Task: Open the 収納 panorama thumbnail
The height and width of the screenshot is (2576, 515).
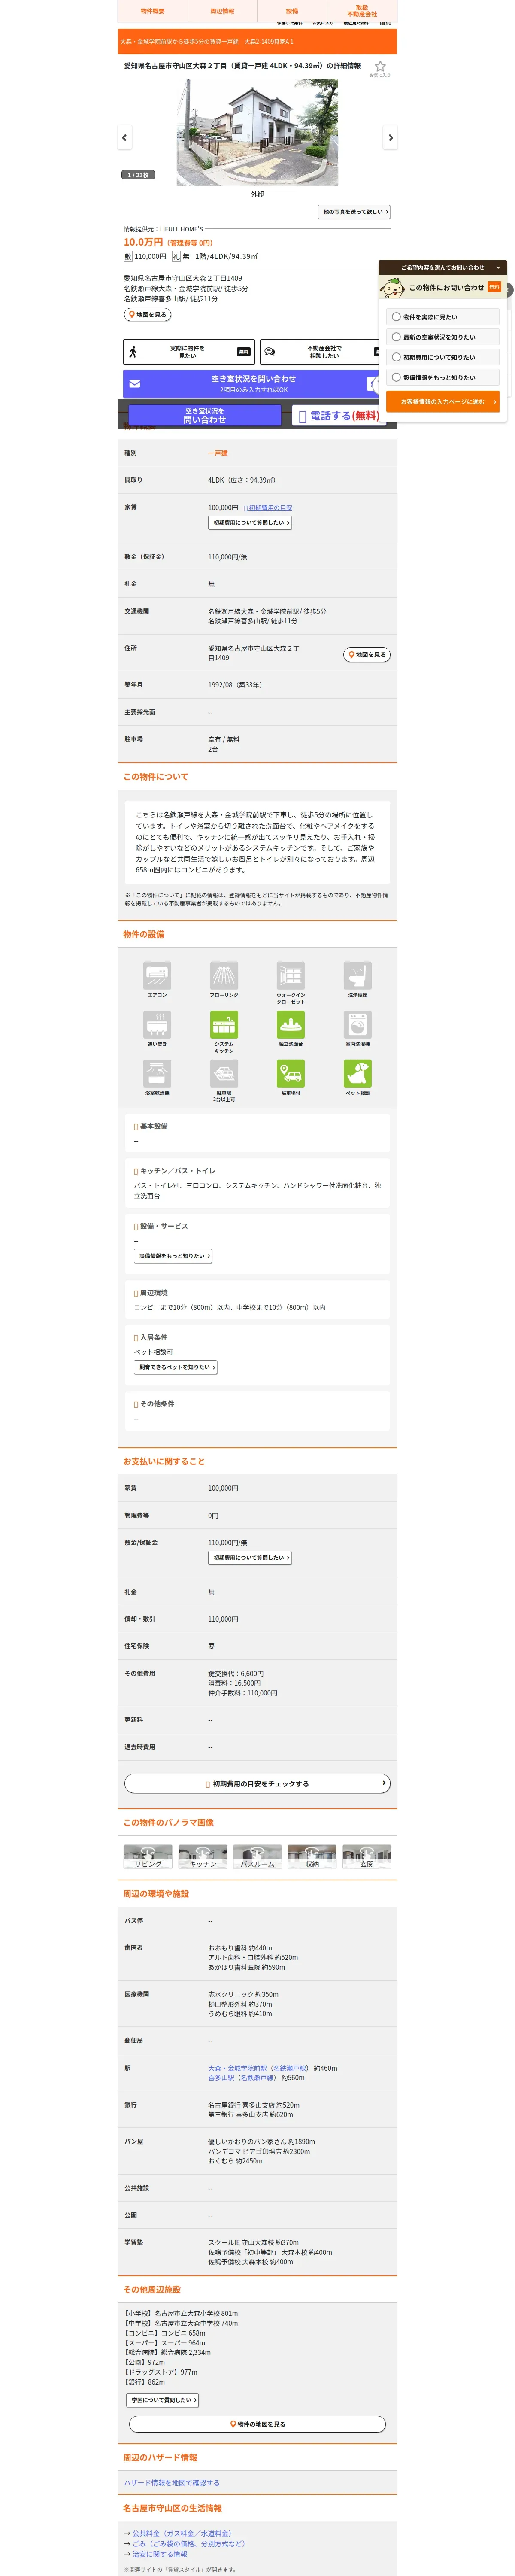Action: [x=312, y=1857]
